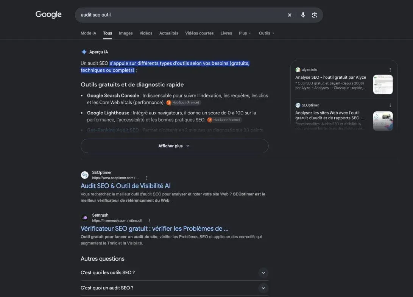Open the Outils dropdown

point(266,33)
